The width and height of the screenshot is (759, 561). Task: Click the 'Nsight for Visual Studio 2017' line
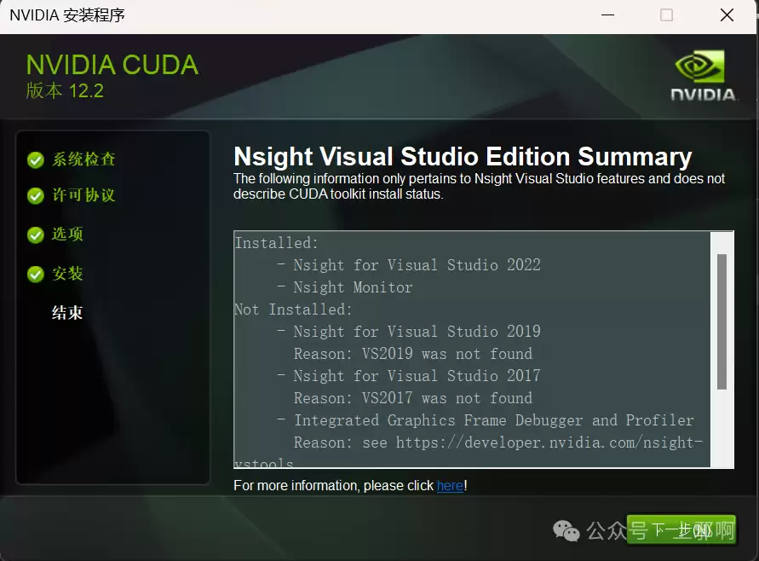click(x=417, y=376)
